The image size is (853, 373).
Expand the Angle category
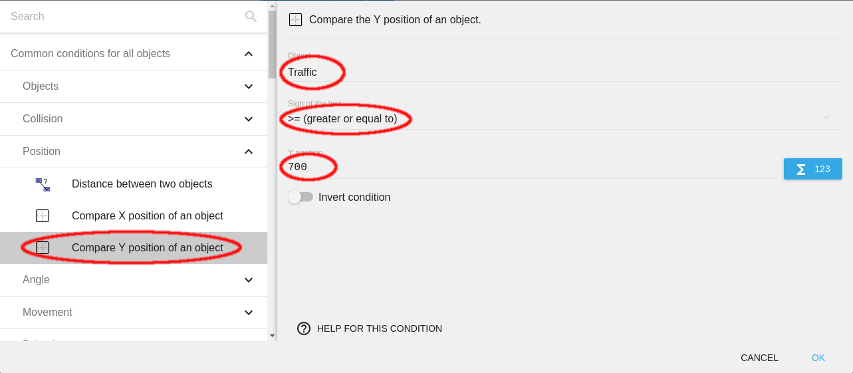pos(248,280)
